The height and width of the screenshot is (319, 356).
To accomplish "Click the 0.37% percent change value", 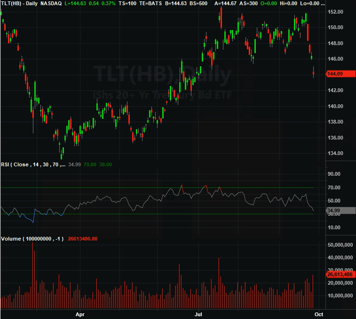I will pyautogui.click(x=108, y=3).
